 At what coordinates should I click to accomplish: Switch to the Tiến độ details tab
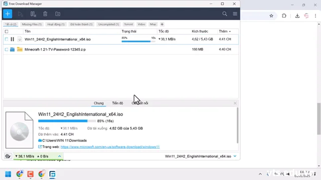[117, 103]
